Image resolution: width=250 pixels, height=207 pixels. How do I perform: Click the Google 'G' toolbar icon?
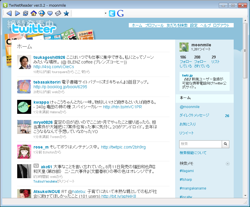tap(120, 13)
